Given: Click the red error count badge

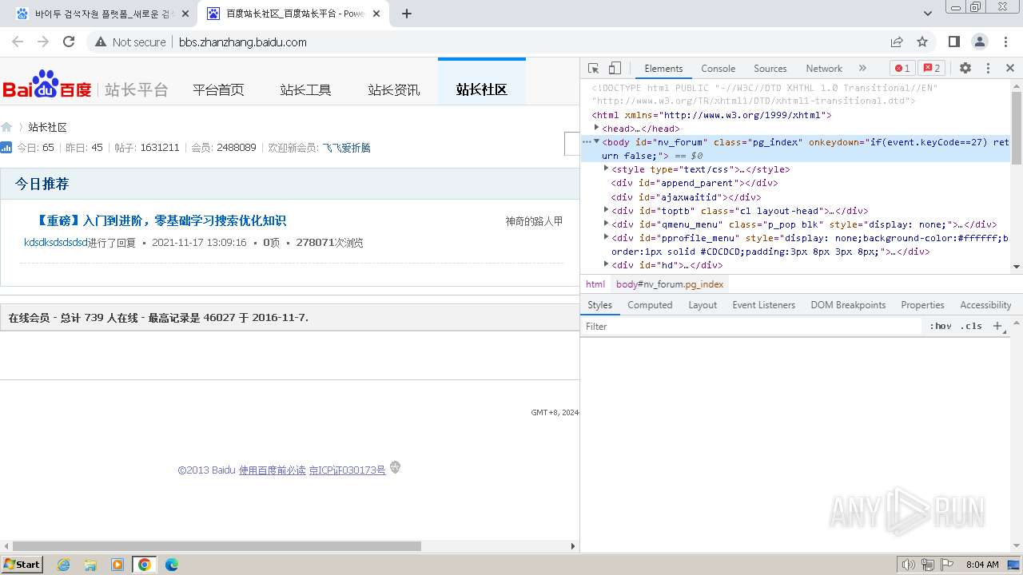Looking at the screenshot, I should pos(902,69).
